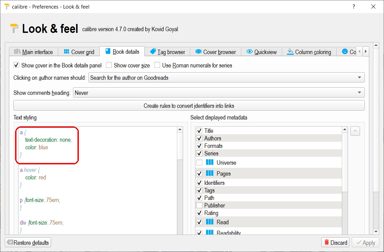Image resolution: width=384 pixels, height=252 pixels.
Task: Click the text styling scrollbar up arrow
Action: point(180,129)
